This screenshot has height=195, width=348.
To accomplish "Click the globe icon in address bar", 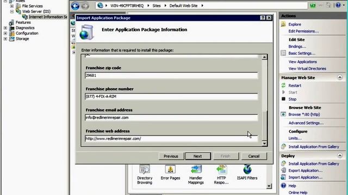I will [x=100, y=5].
